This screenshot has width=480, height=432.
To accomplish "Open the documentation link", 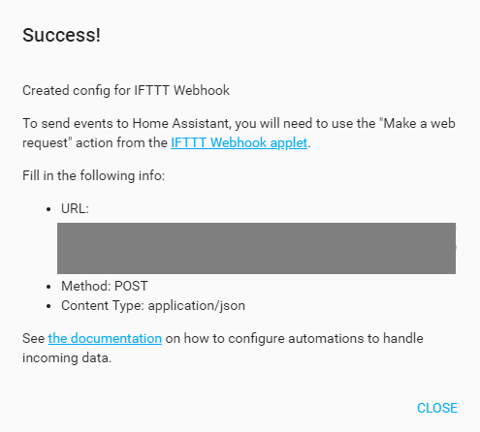I will click(105, 338).
